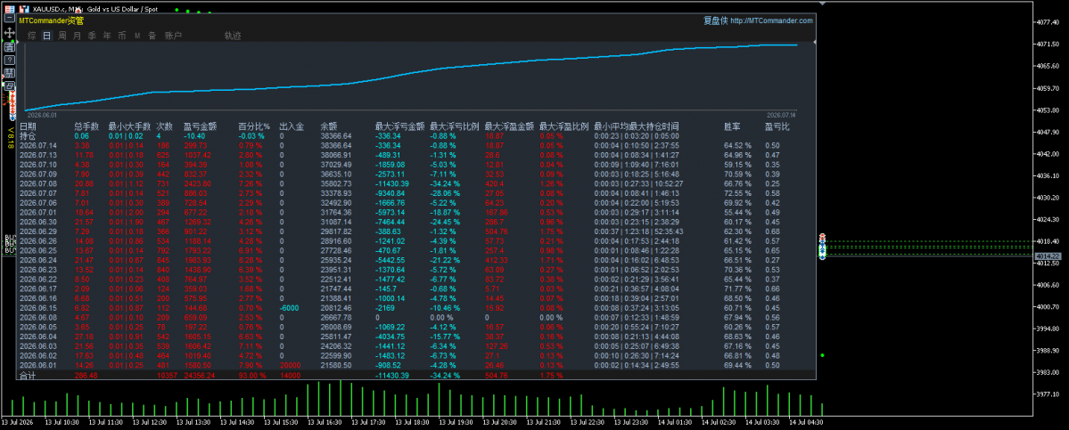Click the 2026.06.01 chart start date label

click(40, 115)
